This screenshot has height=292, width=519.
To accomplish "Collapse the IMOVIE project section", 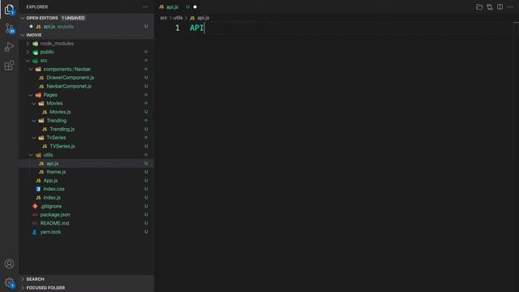I will click(x=23, y=35).
